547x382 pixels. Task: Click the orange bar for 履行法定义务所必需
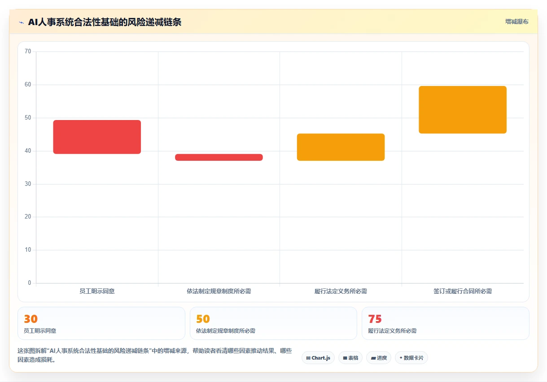pos(341,147)
